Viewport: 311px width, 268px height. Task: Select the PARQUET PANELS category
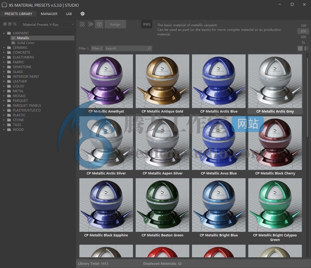[27, 105]
